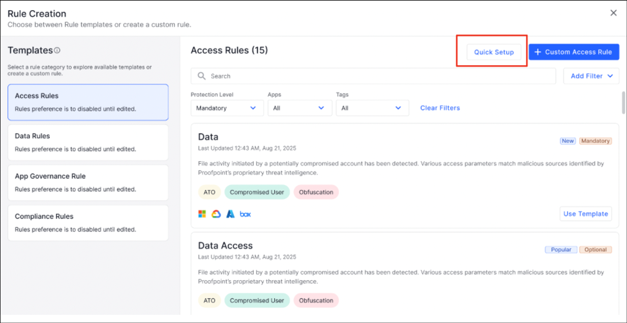The width and height of the screenshot is (627, 323).
Task: Click Clear Filters link
Action: click(x=440, y=108)
